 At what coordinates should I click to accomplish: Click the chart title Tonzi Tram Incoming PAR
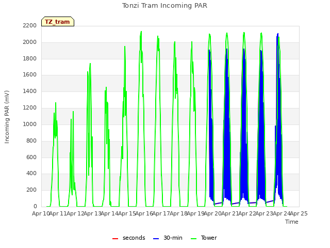(x=164, y=6)
